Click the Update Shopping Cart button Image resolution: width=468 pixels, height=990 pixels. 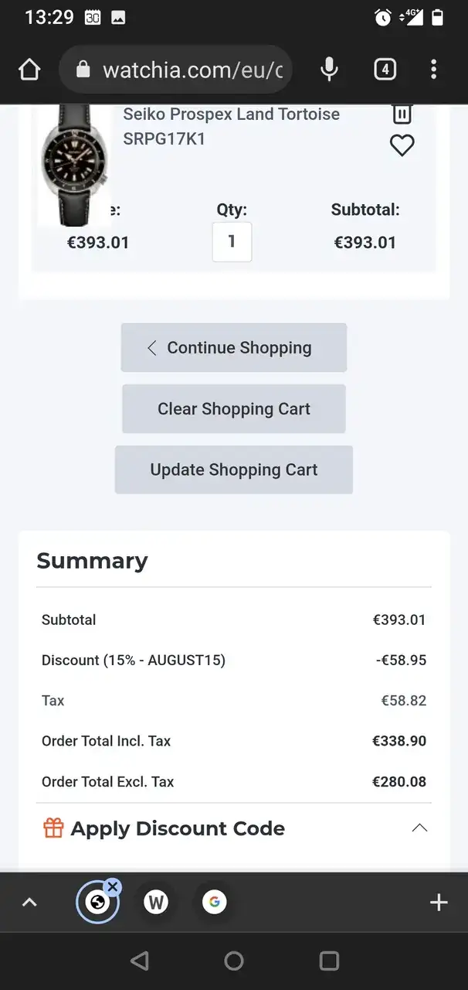point(233,469)
